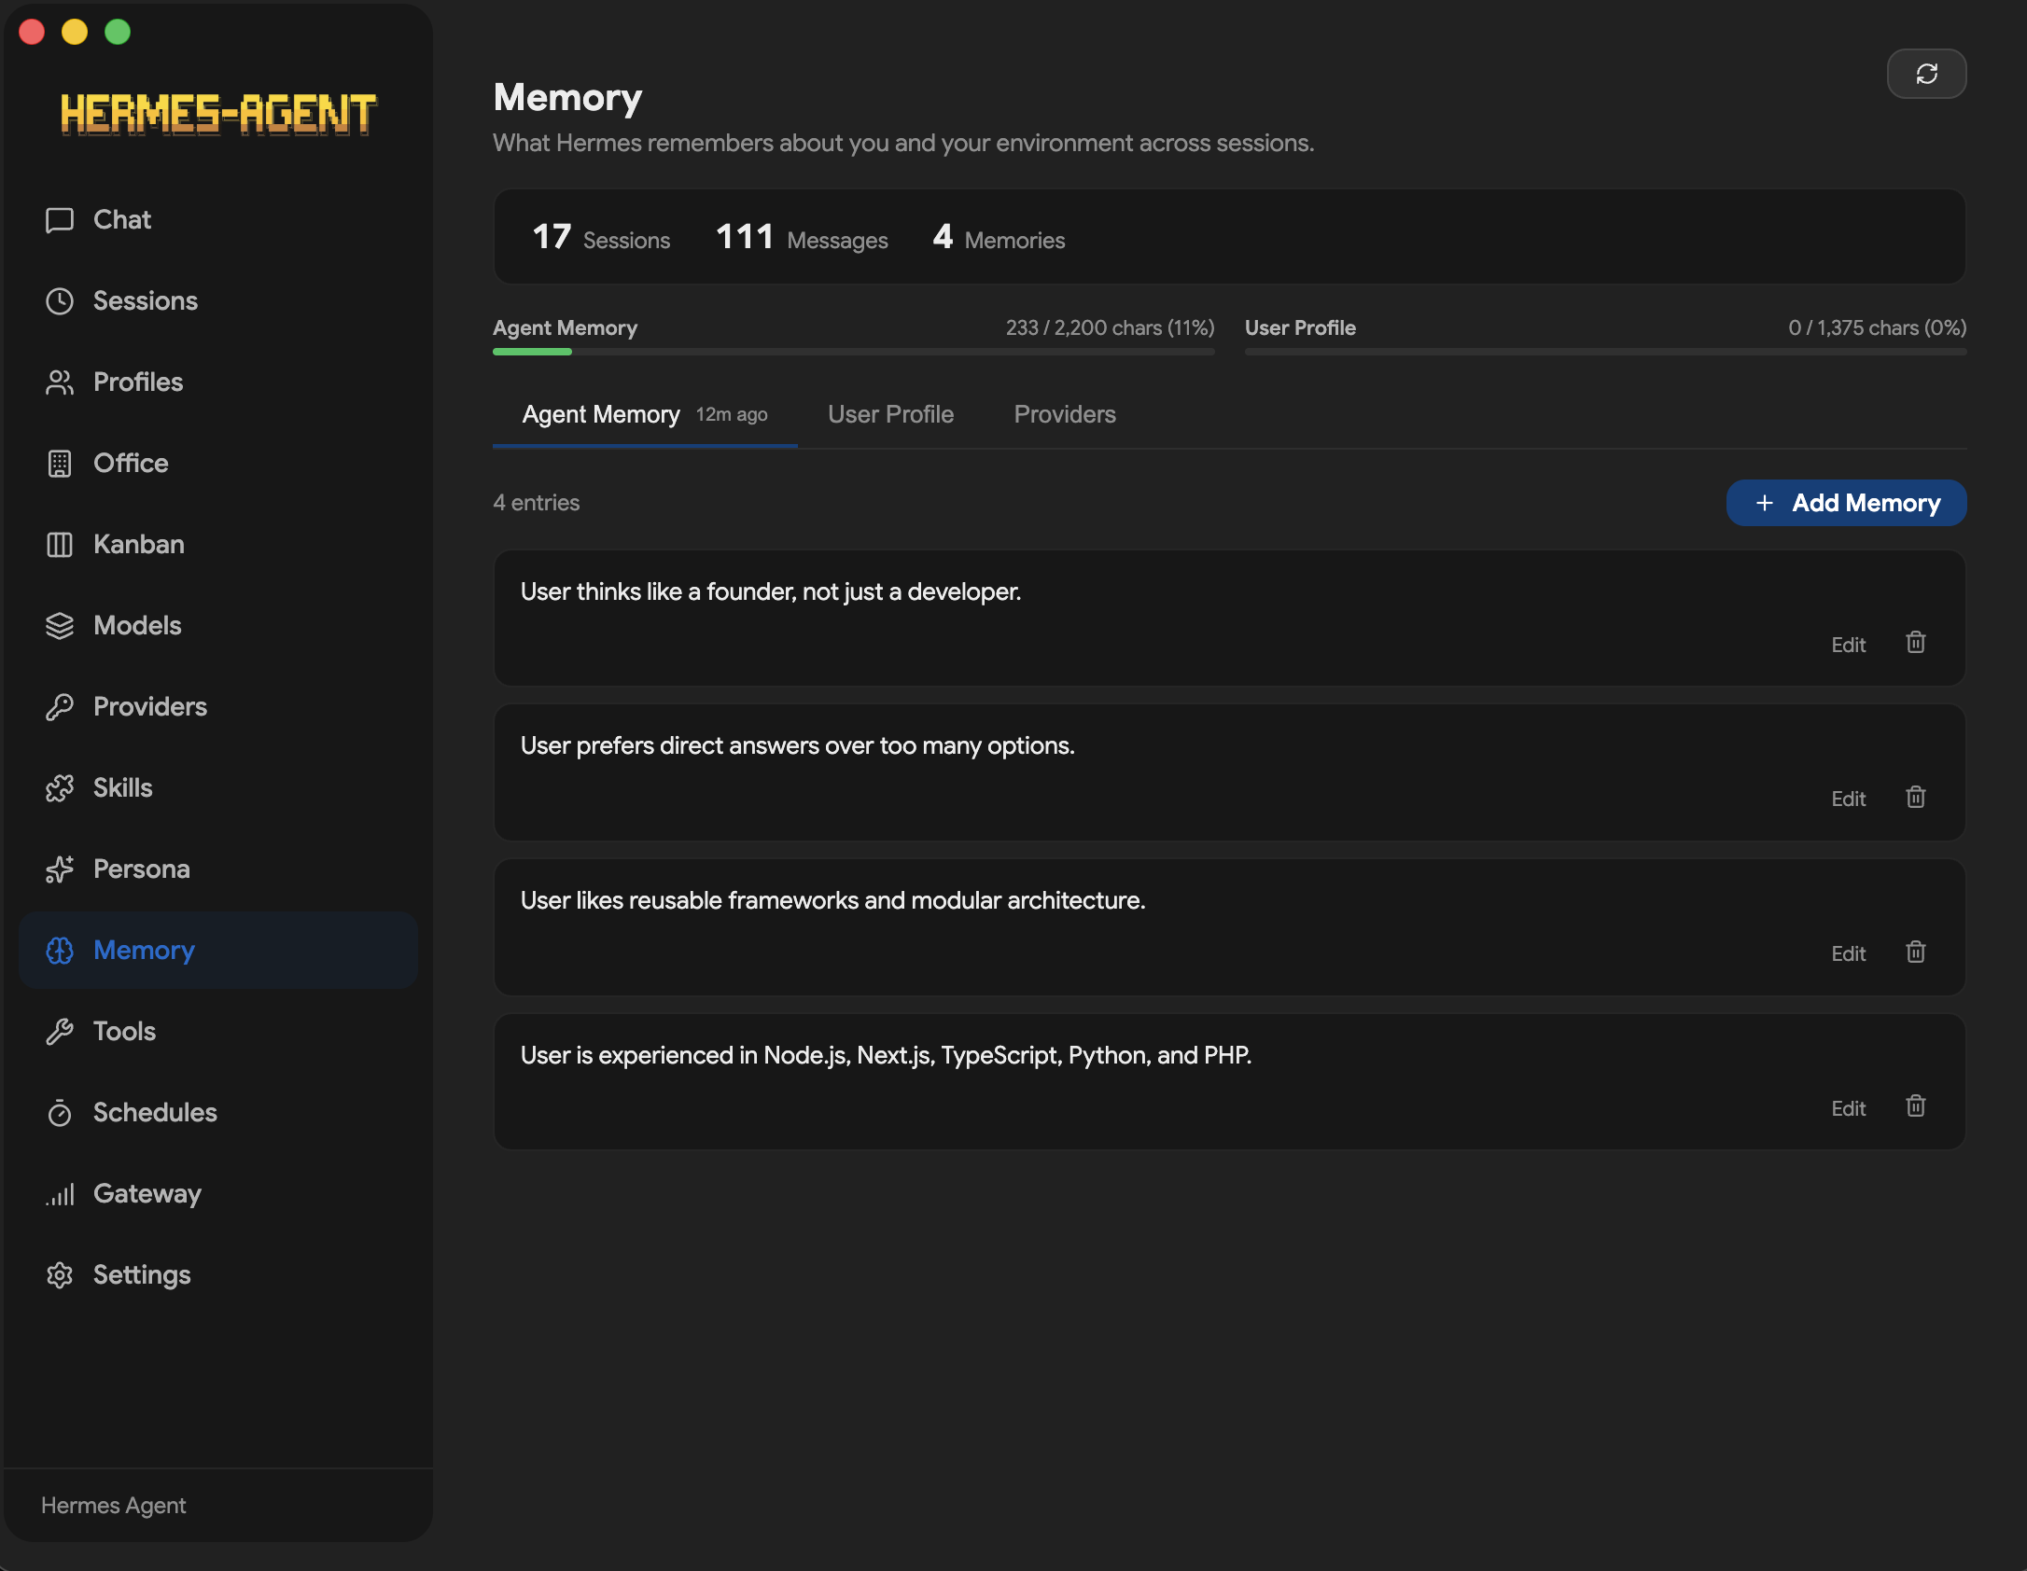The image size is (2027, 1571).
Task: Edit the 'experienced in Node.js' memory
Action: pyautogui.click(x=1848, y=1109)
